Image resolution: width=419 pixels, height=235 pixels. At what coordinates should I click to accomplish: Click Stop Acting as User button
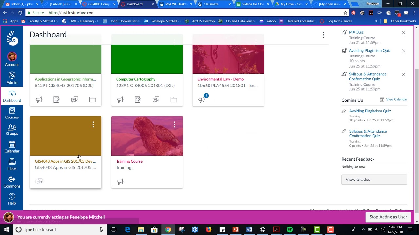388,217
